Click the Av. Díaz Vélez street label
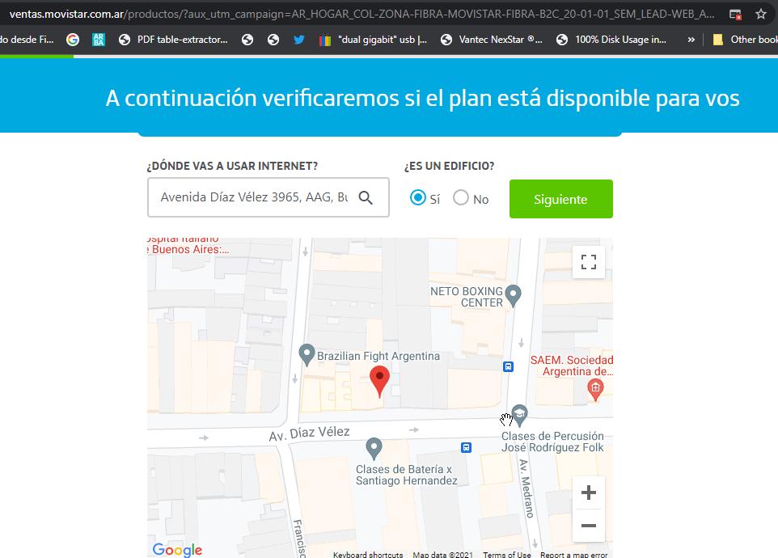Viewport: 778px width, 558px height. pos(309,433)
